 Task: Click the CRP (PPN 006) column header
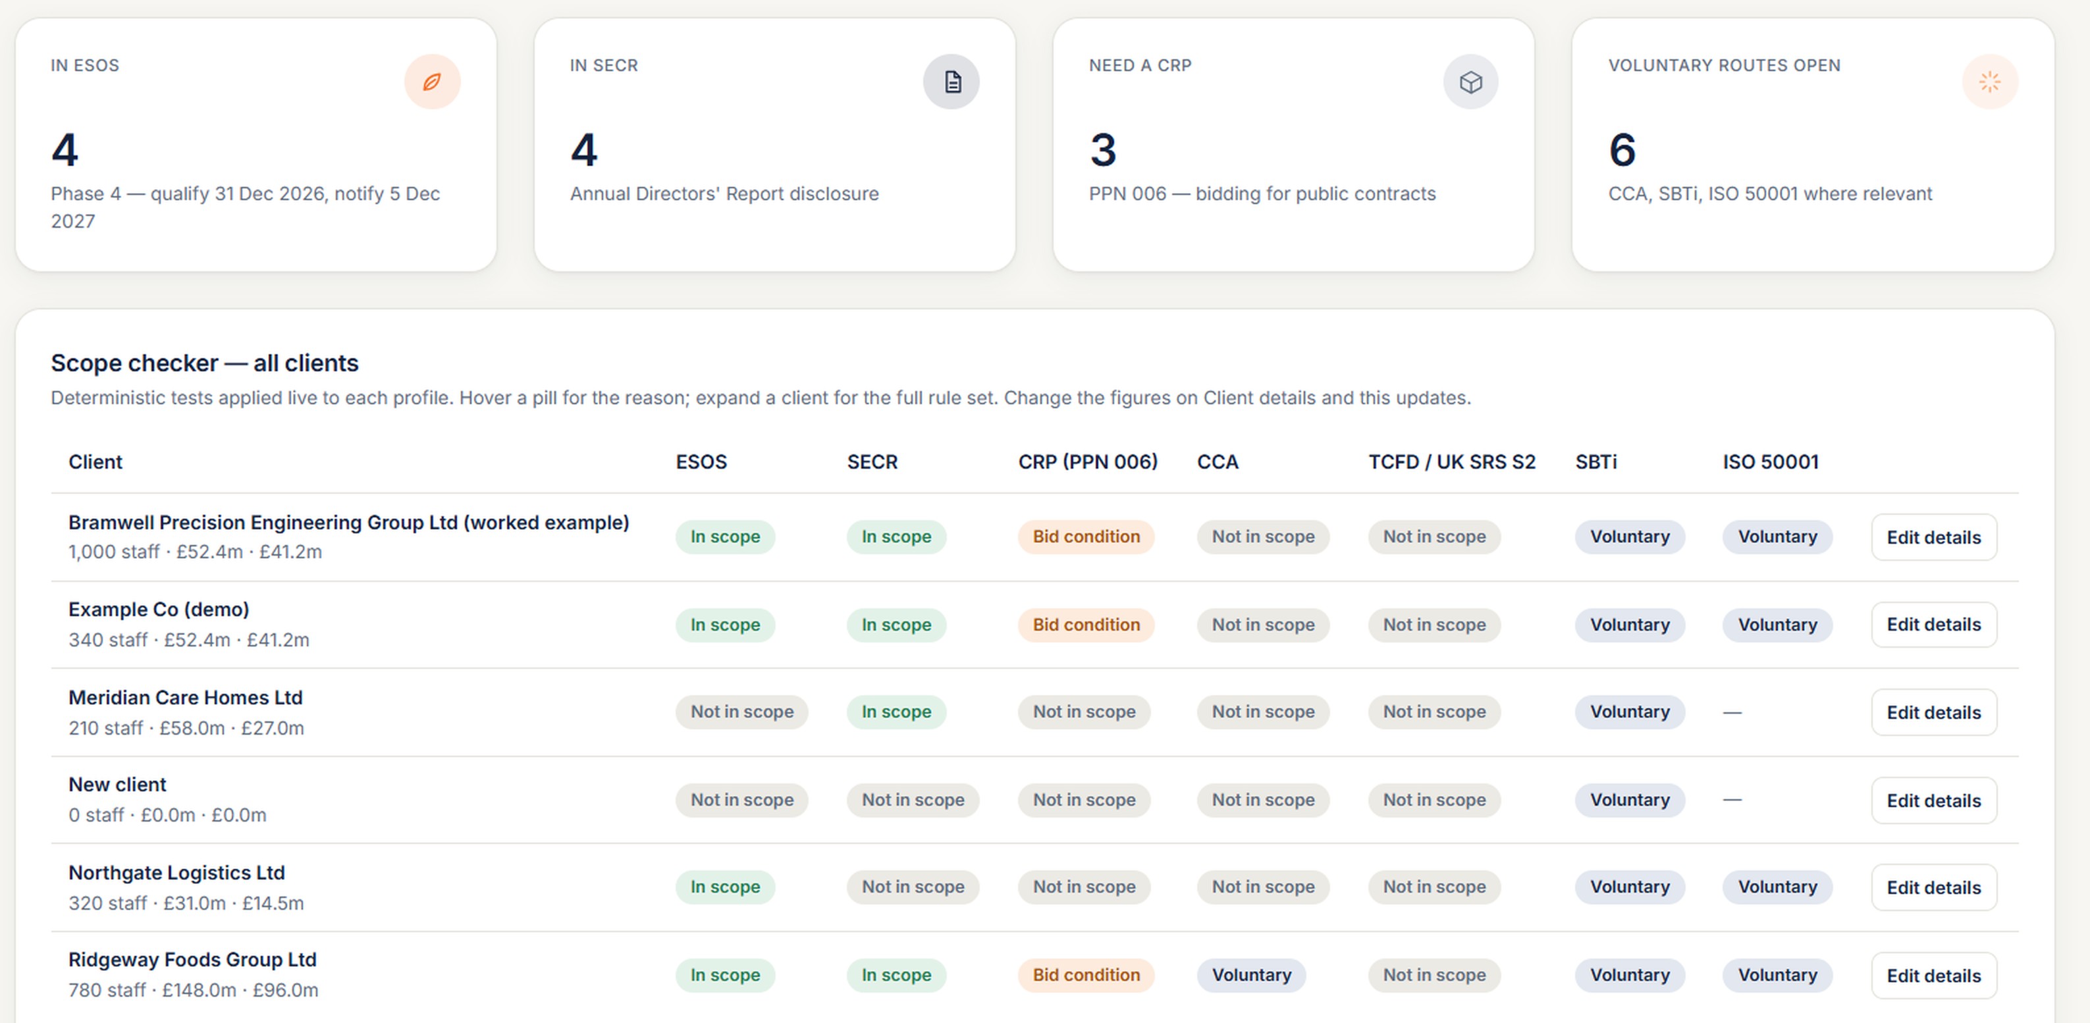[x=1088, y=461]
